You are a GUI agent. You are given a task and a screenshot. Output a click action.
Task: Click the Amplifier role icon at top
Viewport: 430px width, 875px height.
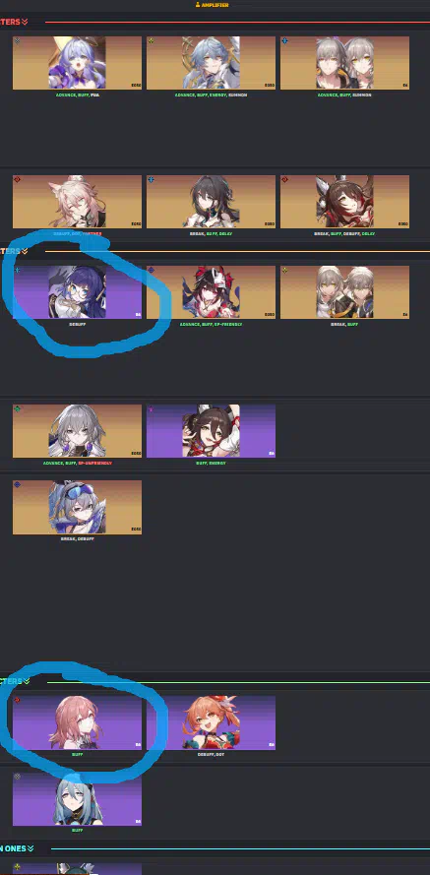(x=198, y=5)
